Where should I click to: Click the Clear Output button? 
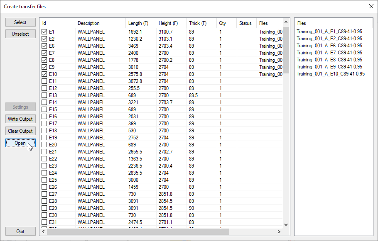point(20,131)
